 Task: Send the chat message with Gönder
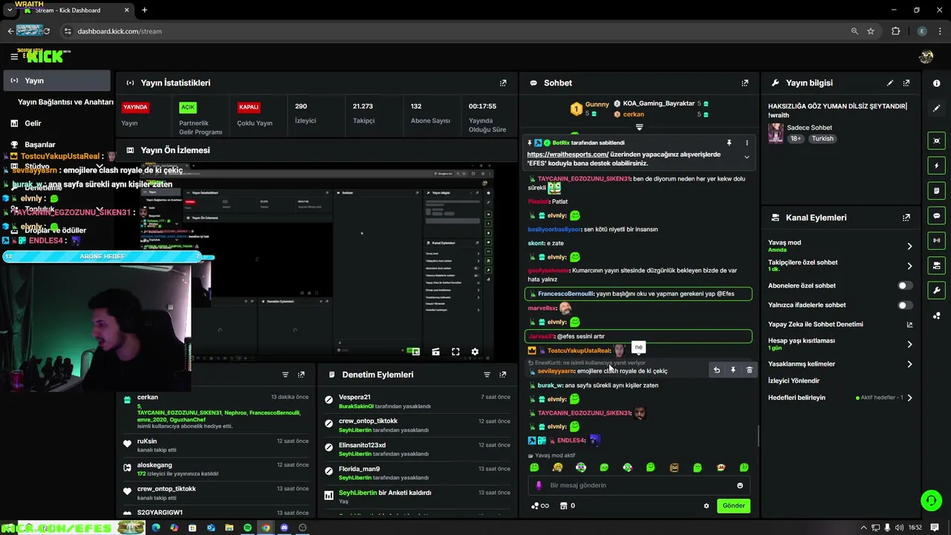pos(733,506)
